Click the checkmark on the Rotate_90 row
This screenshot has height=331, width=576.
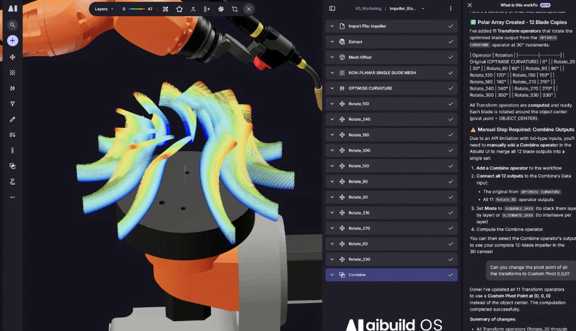point(451,181)
